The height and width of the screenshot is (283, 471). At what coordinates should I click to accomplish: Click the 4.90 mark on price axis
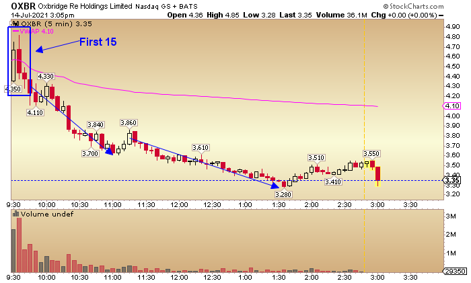[453, 27]
